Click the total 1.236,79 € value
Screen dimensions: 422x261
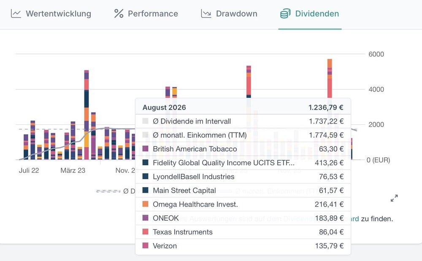pos(326,107)
